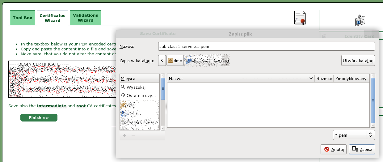Click the plus add bookmark button
This screenshot has height=162, width=383.
[124, 135]
